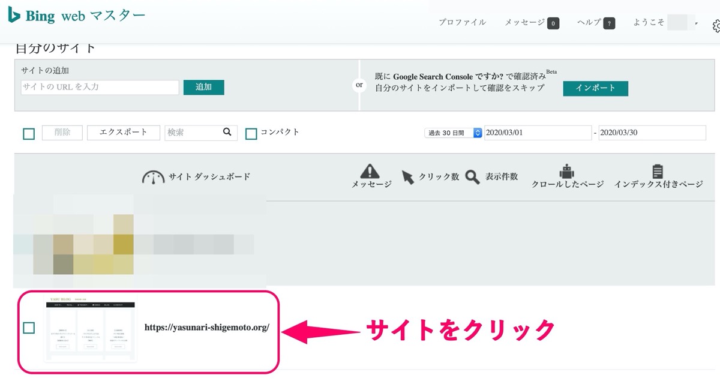Click the 表示件数 column label
Viewport: 720px width, 387px height.
(502, 177)
